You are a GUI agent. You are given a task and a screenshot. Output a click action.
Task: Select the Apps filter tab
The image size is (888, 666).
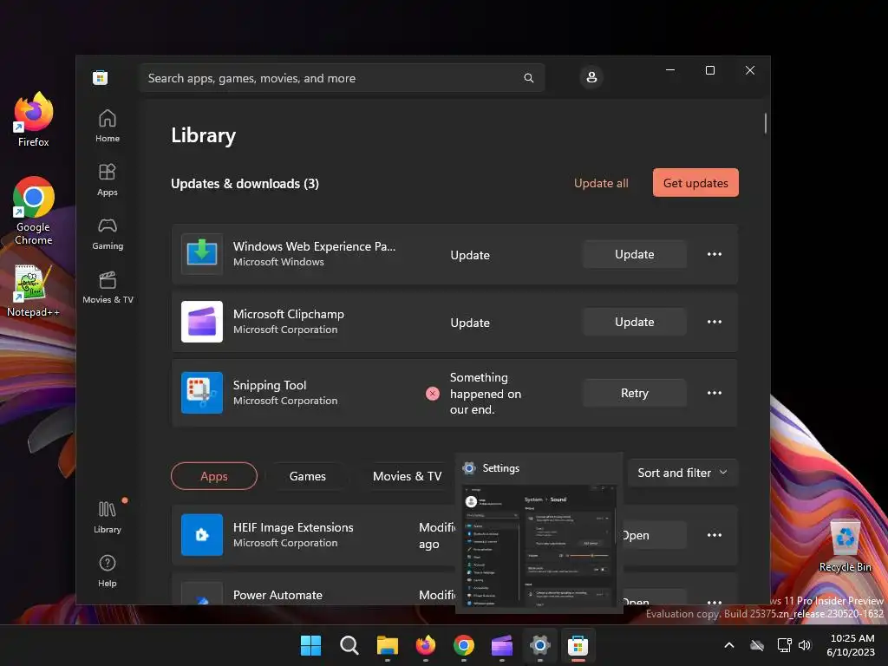point(214,476)
